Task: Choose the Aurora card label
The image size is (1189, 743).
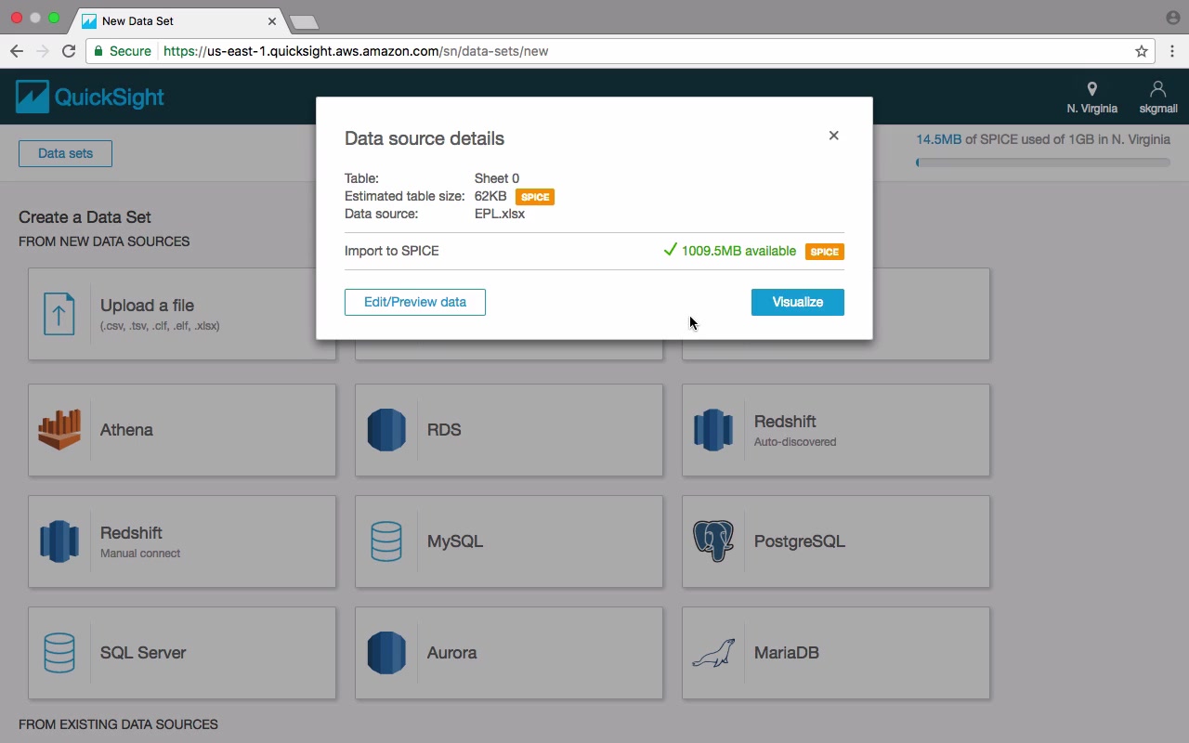Action: [x=451, y=653]
